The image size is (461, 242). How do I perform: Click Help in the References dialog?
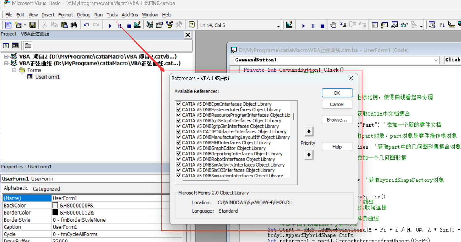pyautogui.click(x=337, y=147)
